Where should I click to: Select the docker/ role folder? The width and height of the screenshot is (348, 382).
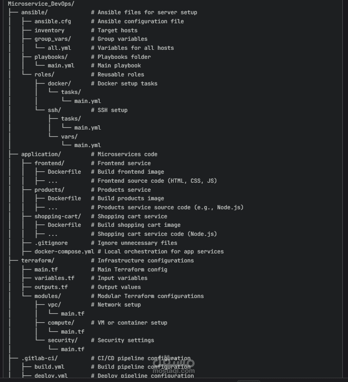tap(59, 84)
